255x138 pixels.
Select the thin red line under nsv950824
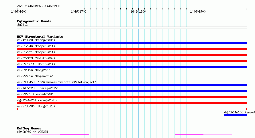coord(132,79)
